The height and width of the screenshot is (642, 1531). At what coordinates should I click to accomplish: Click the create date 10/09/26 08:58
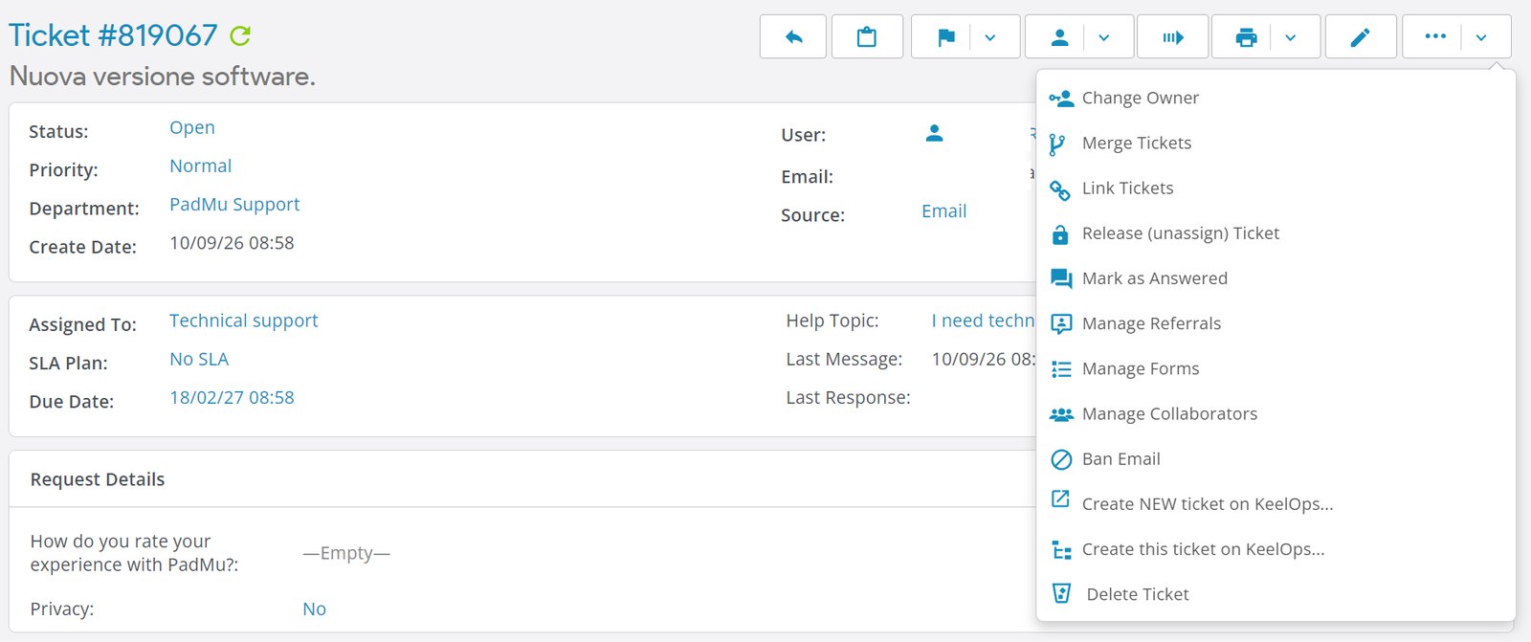tap(232, 242)
